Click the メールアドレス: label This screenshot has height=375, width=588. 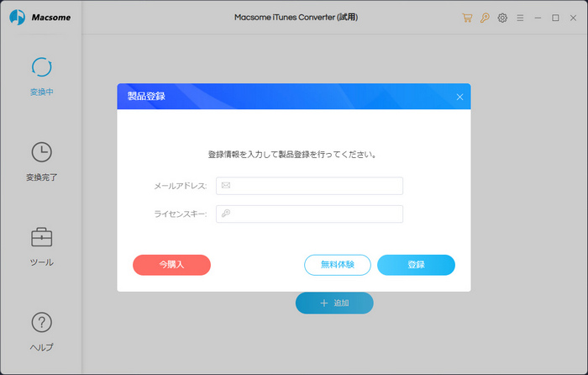point(181,186)
